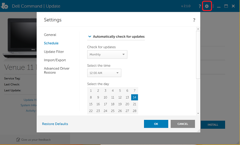Click the Give us your feedback link
Image resolution: width=240 pixels, height=145 pixels.
point(36,139)
